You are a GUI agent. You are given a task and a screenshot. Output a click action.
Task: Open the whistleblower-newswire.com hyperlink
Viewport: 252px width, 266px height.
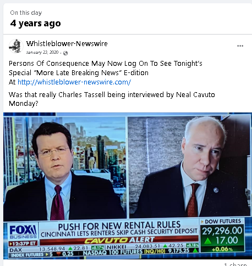pos(74,82)
